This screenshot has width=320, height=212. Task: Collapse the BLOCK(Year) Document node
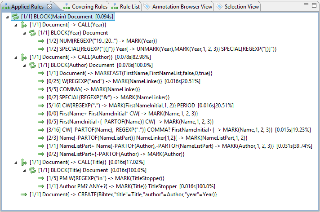pyautogui.click(x=24, y=33)
